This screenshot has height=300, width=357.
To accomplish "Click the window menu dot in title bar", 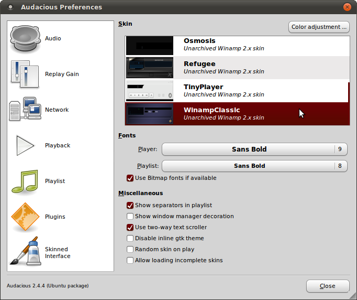I will [x=10, y=7].
